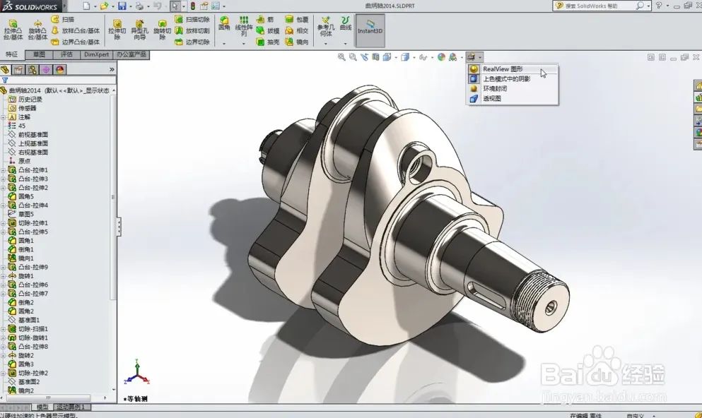
Task: Select the 拉伸凸台/基体 extrude boss tool
Action: click(13, 30)
